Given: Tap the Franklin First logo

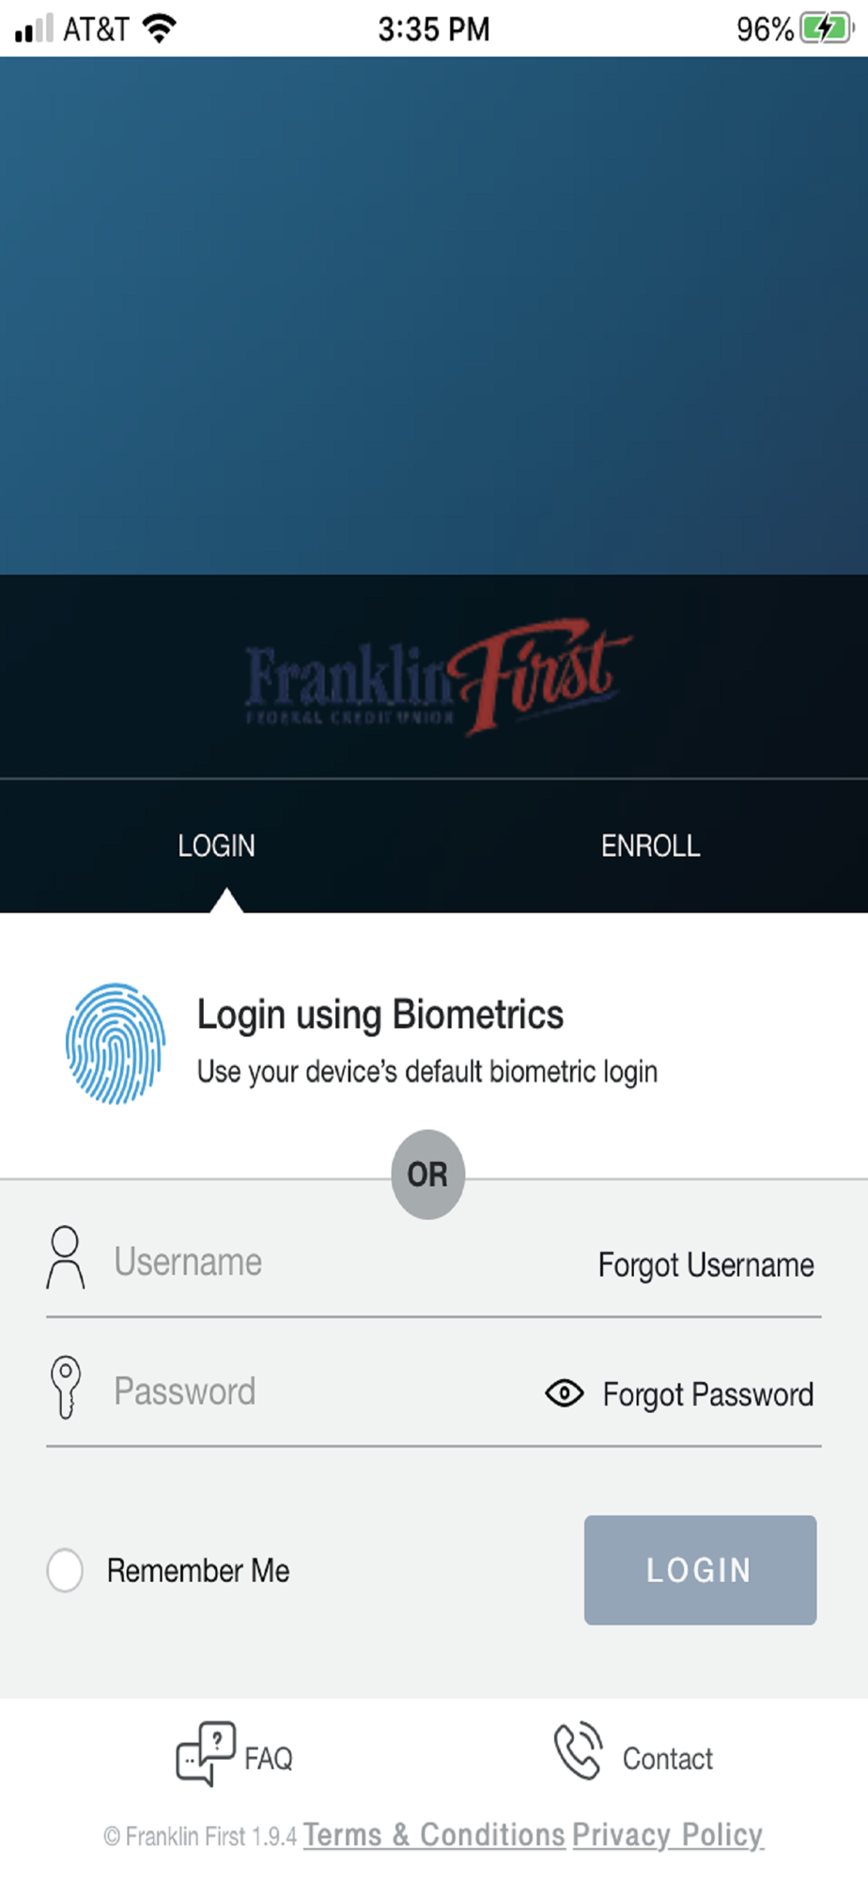Looking at the screenshot, I should click(x=438, y=676).
